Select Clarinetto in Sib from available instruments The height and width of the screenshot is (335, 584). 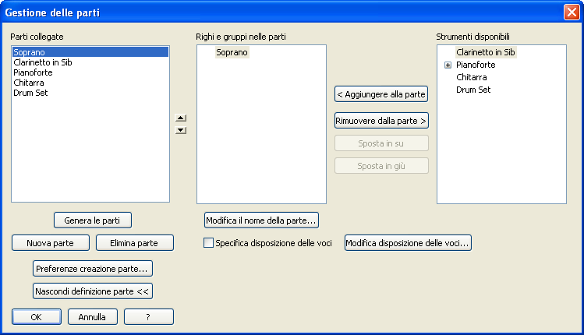pyautogui.click(x=485, y=52)
